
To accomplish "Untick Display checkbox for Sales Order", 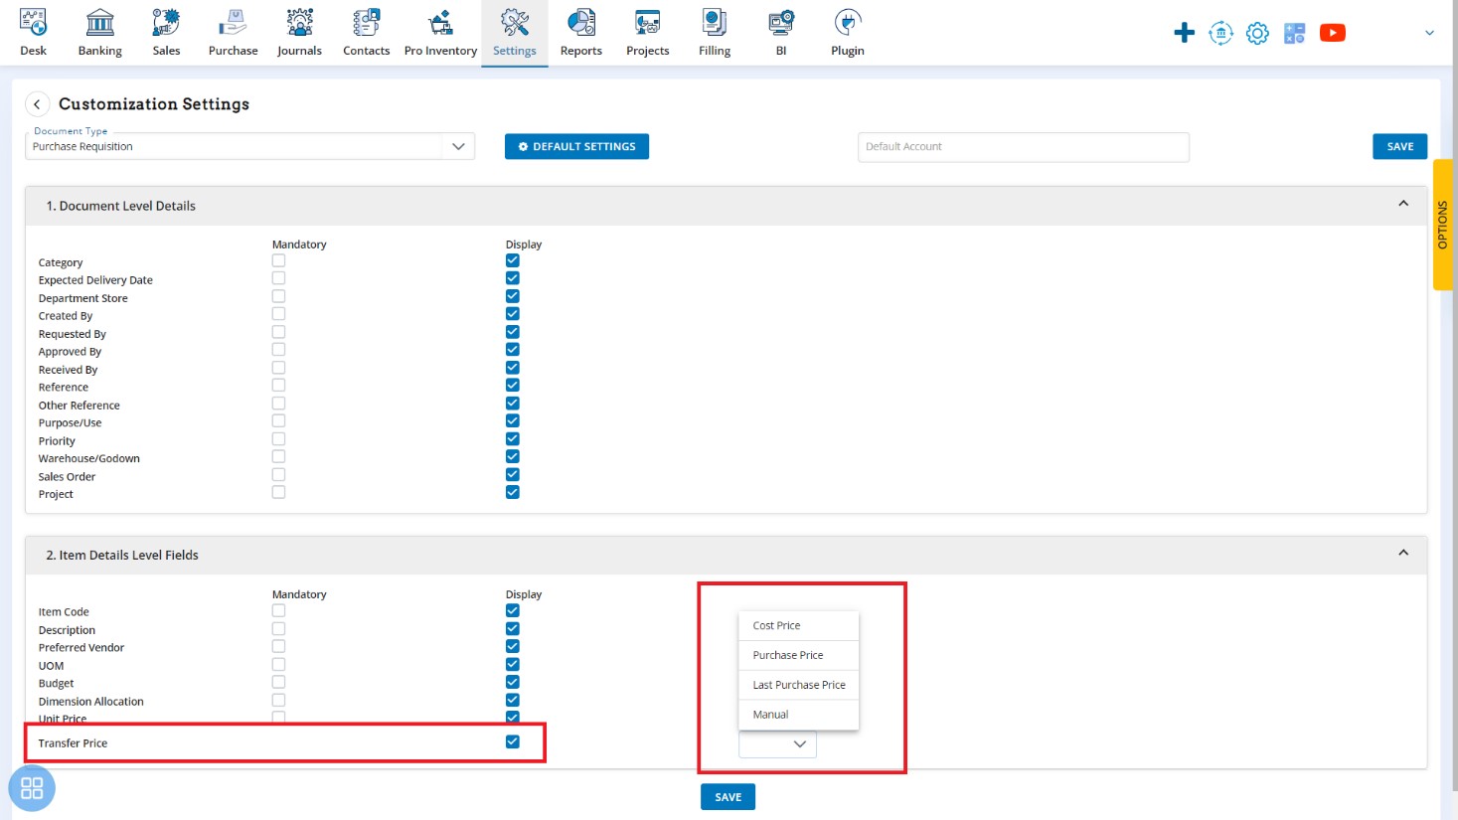I will (513, 475).
